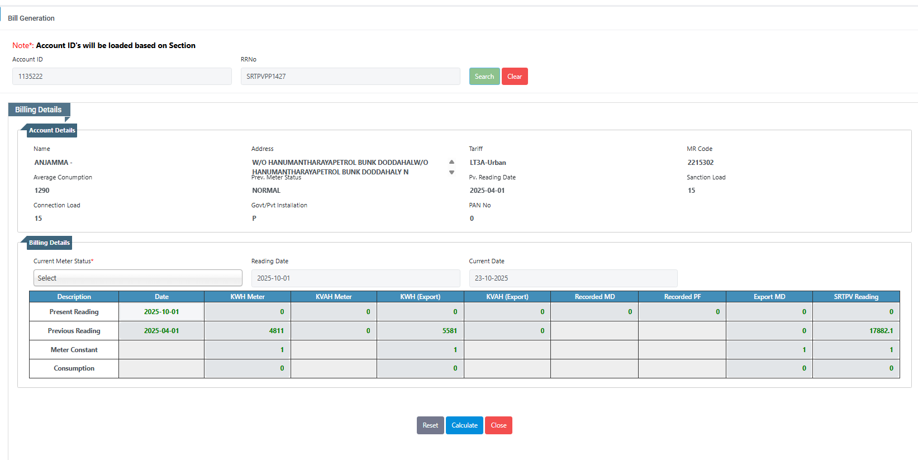The width and height of the screenshot is (918, 460).
Task: Select Present Reading KWH (Export) cell
Action: click(x=420, y=312)
